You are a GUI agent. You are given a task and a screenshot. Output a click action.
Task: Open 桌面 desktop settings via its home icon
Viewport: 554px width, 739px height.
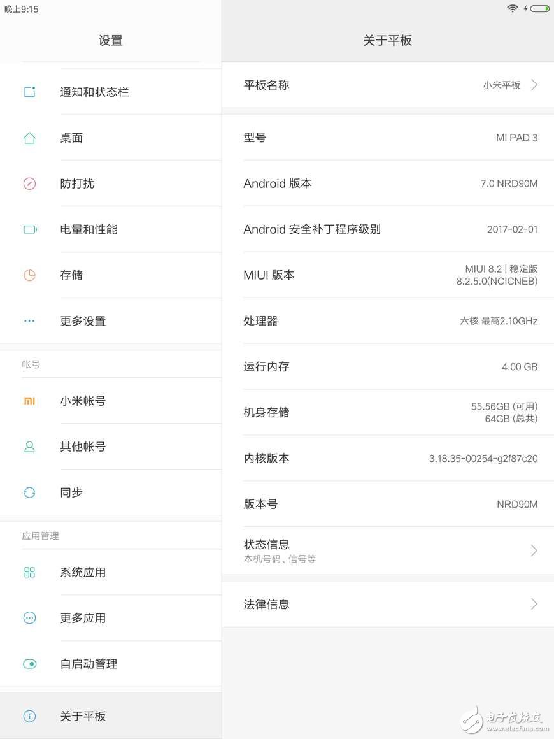point(29,138)
